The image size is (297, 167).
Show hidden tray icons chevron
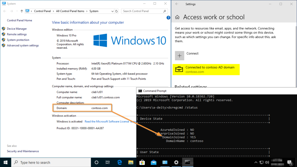click(256, 162)
